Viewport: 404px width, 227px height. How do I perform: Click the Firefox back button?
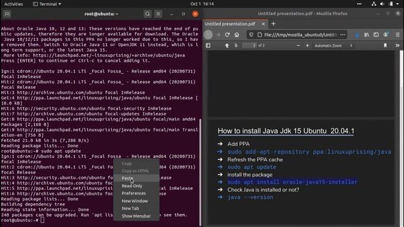[x=208, y=35]
